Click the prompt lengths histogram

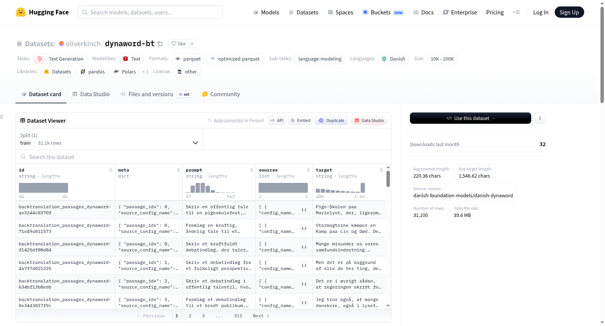pos(210,188)
